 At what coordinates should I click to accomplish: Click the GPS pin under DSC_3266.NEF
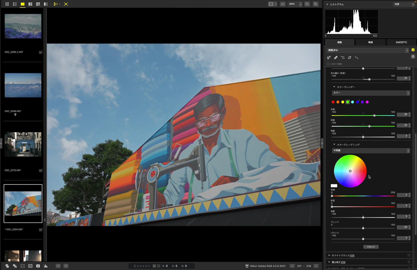tap(15, 115)
